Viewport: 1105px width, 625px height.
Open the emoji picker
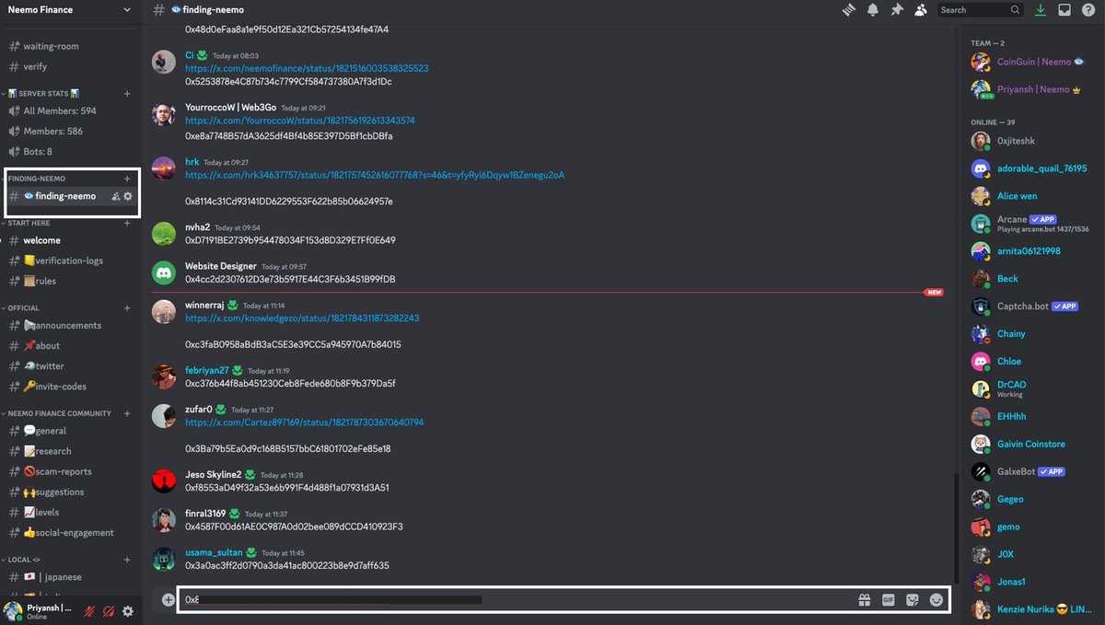(936, 599)
